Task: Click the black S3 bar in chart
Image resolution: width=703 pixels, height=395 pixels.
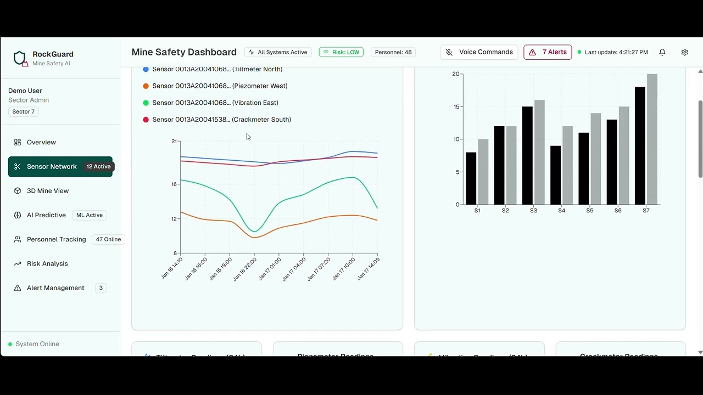Action: [527, 156]
